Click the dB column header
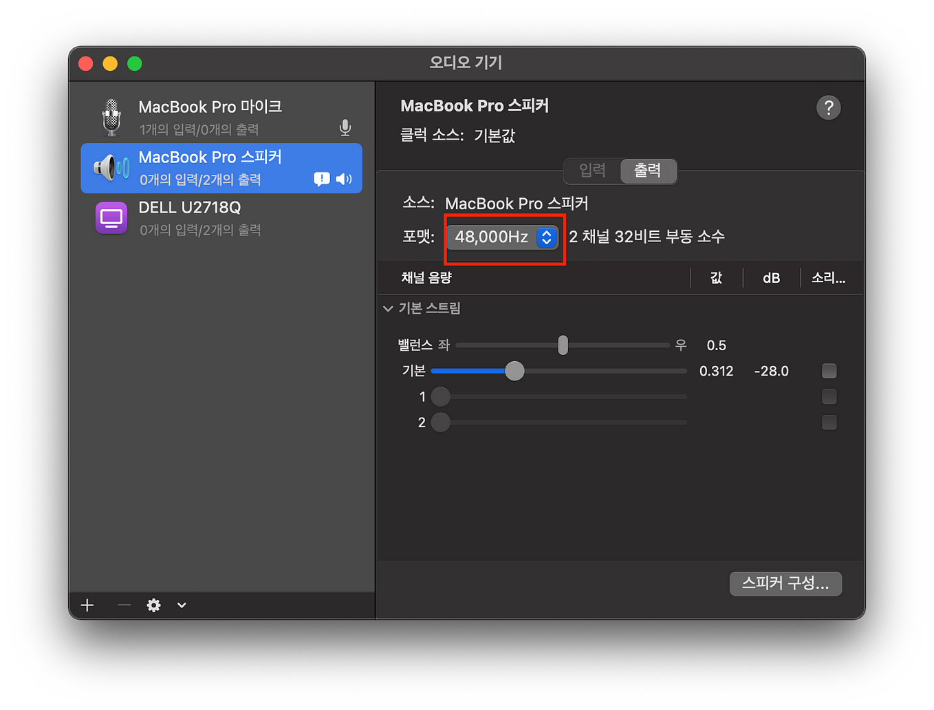 pos(772,278)
